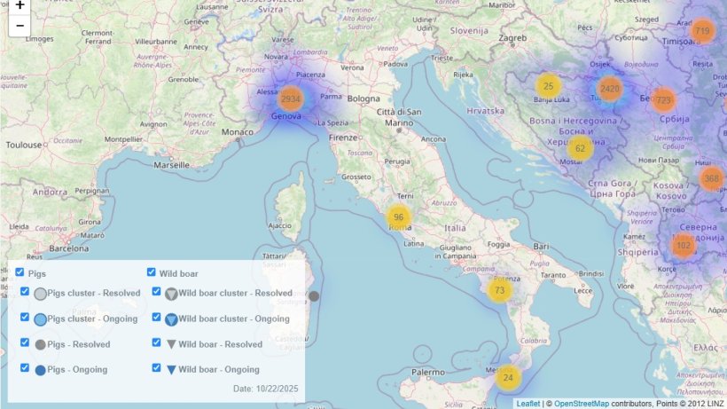
Task: Expand the 73 cluster in southern Italy
Action: click(500, 290)
